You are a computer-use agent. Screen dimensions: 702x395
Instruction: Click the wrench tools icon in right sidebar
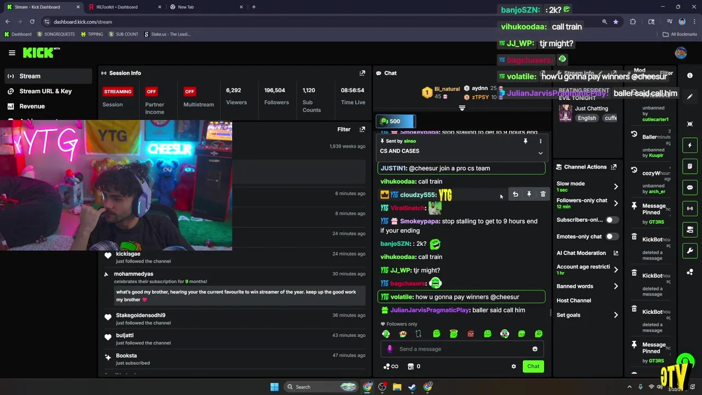[x=690, y=251]
